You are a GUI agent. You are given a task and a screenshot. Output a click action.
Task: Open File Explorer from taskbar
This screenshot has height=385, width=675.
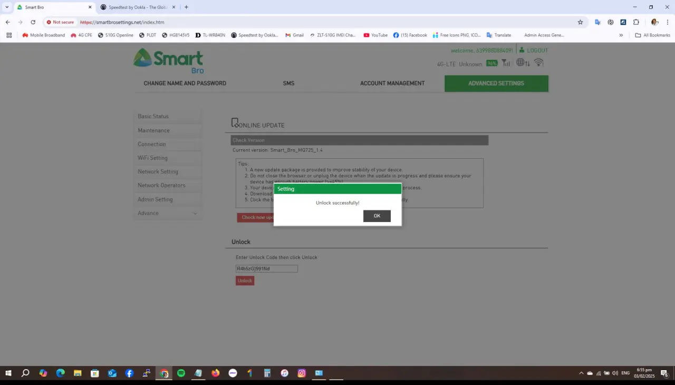(x=78, y=373)
